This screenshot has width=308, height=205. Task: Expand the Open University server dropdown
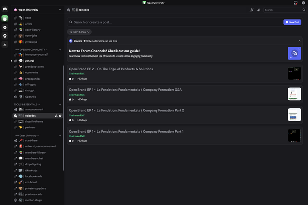click(x=60, y=10)
